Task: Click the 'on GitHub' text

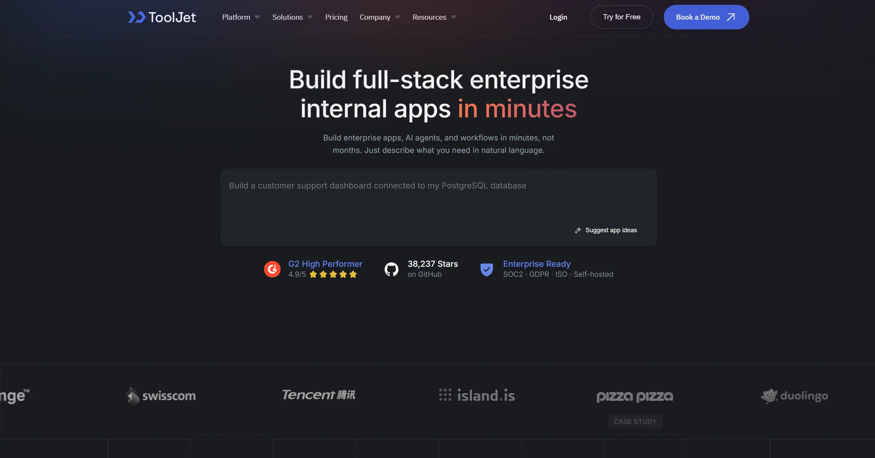Action: pyautogui.click(x=424, y=274)
